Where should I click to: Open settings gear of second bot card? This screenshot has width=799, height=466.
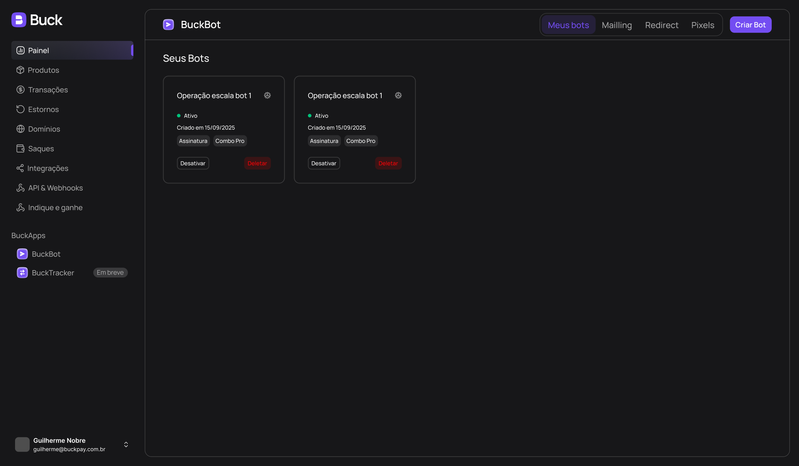coord(398,96)
